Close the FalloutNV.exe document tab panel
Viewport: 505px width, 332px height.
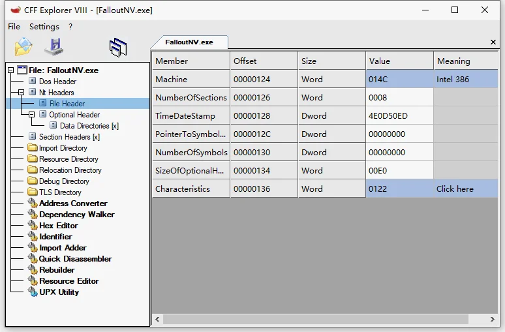[x=493, y=42]
